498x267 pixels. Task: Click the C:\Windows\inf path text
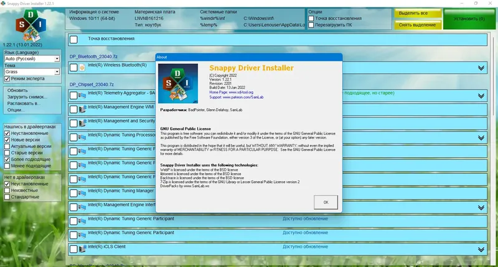[258, 19]
